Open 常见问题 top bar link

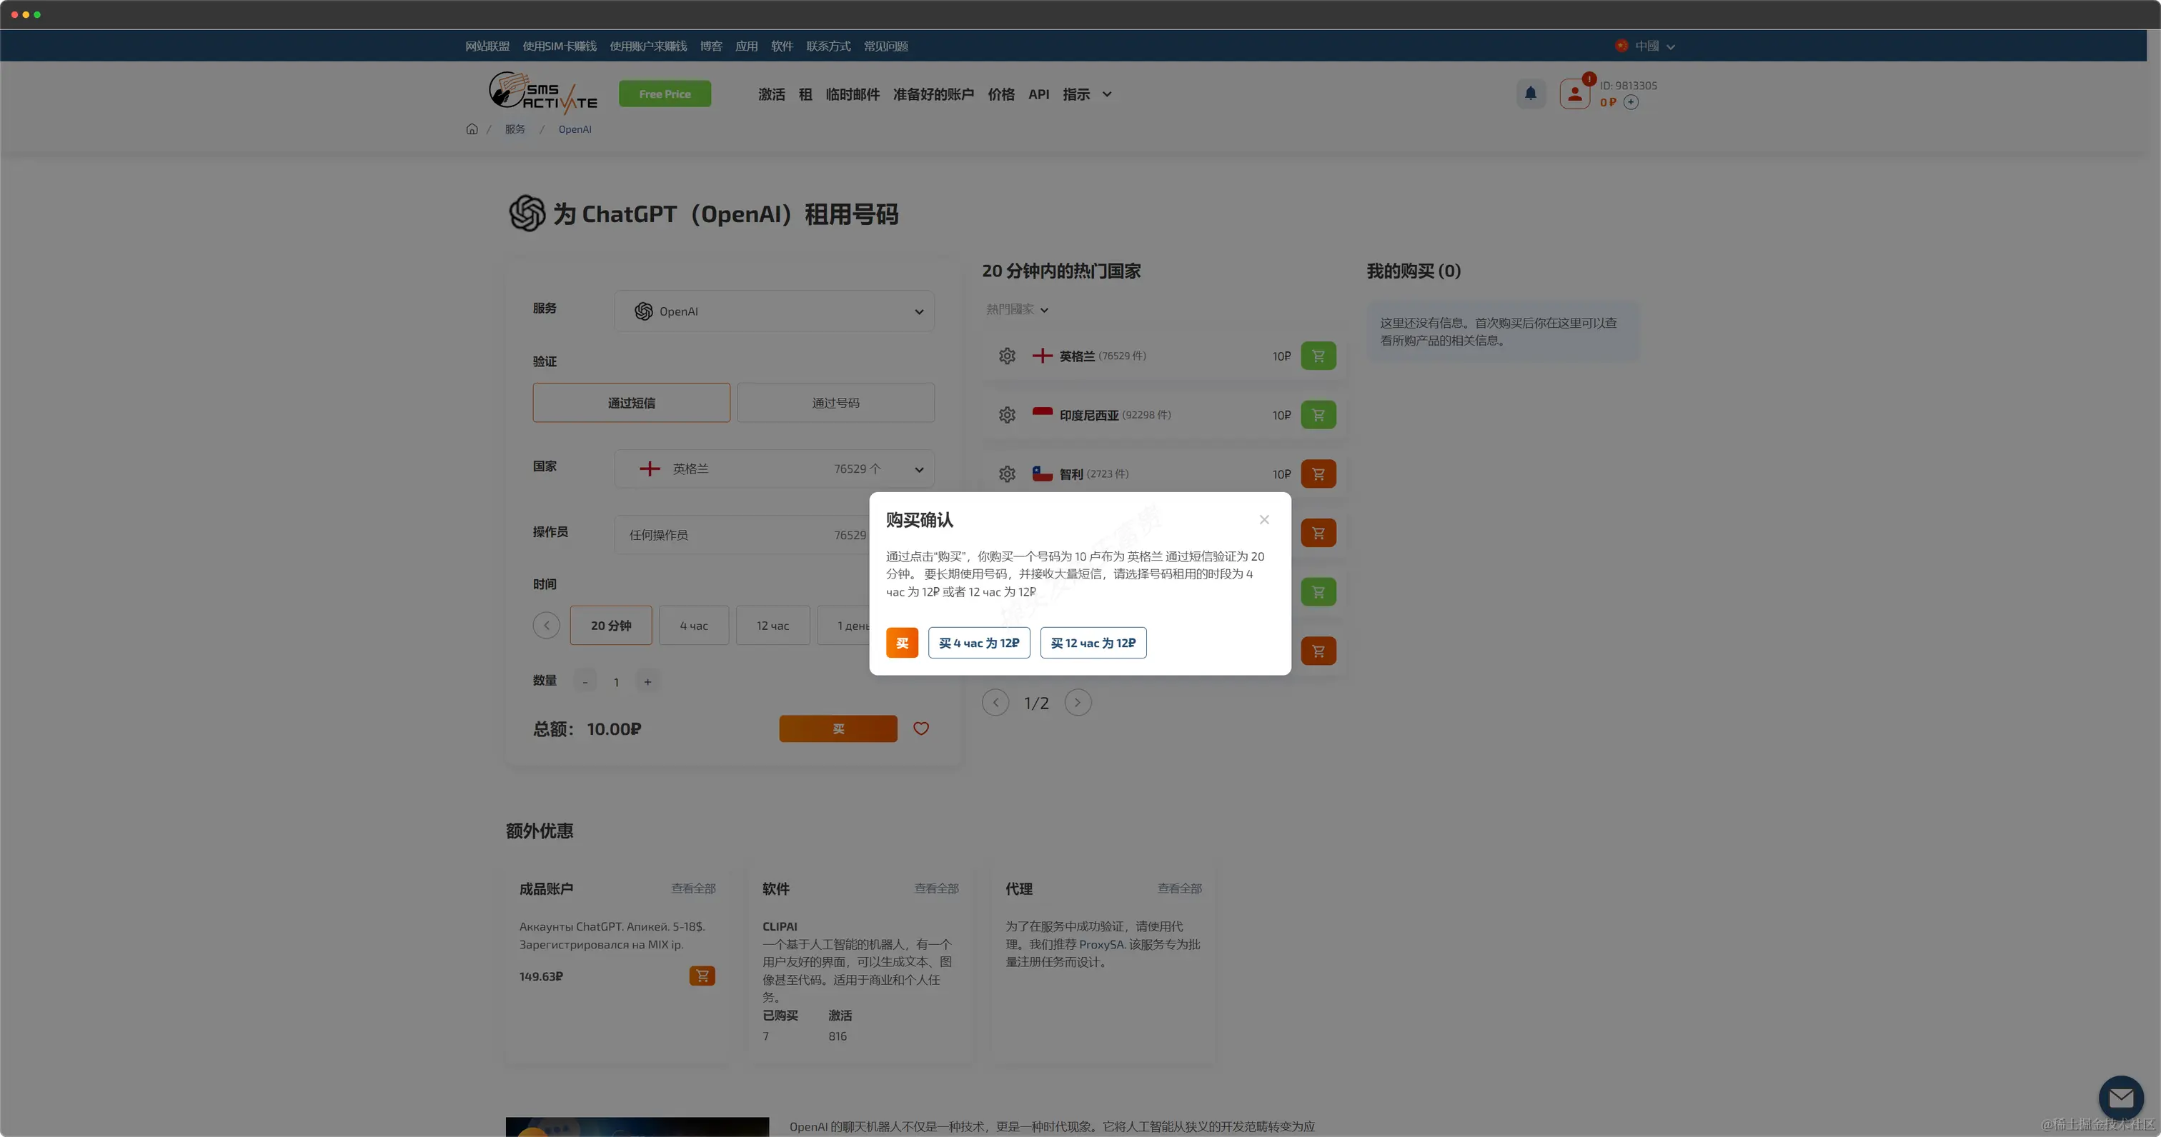click(885, 46)
